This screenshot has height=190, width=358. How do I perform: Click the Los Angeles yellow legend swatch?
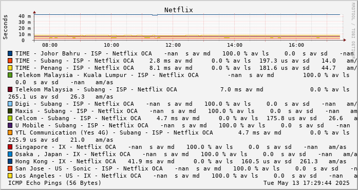(x=10, y=176)
